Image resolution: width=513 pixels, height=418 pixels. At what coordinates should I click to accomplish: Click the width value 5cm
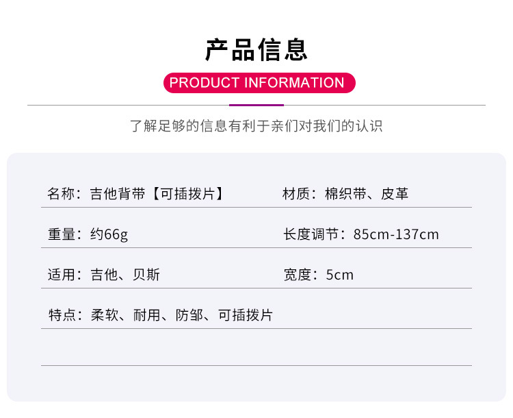[x=339, y=275]
